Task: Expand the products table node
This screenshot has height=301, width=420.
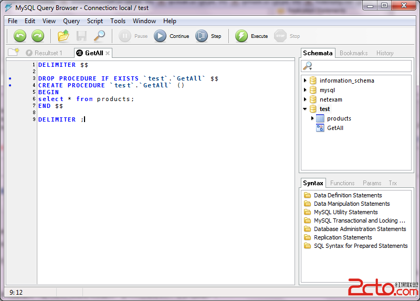Action: click(x=312, y=118)
